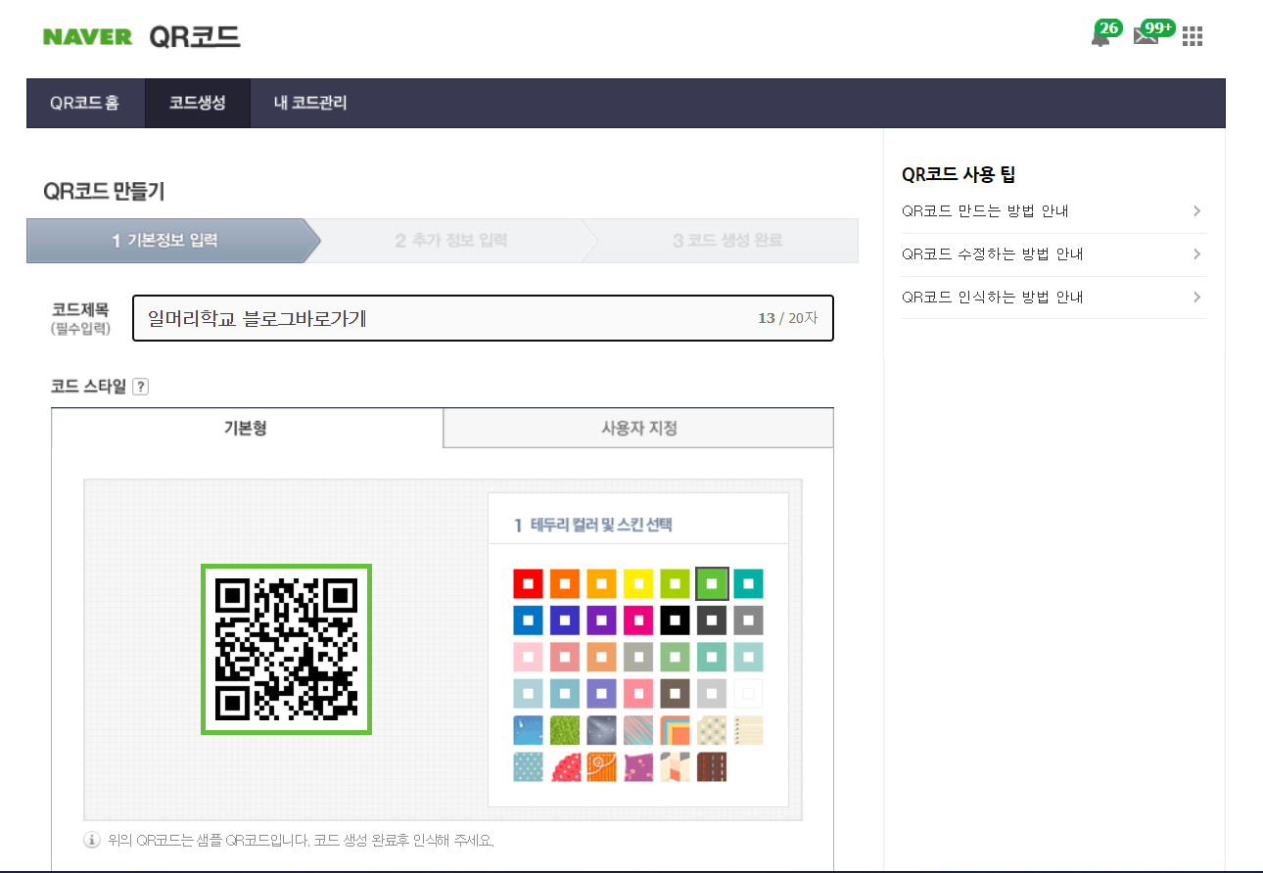The width and height of the screenshot is (1263, 873).
Task: Go to the QR코드 홈 menu
Action: click(85, 103)
